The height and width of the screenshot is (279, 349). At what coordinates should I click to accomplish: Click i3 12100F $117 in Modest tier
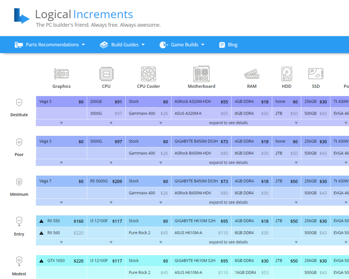click(106, 261)
